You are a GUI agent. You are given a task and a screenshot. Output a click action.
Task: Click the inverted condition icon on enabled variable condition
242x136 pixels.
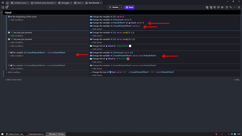9,53
